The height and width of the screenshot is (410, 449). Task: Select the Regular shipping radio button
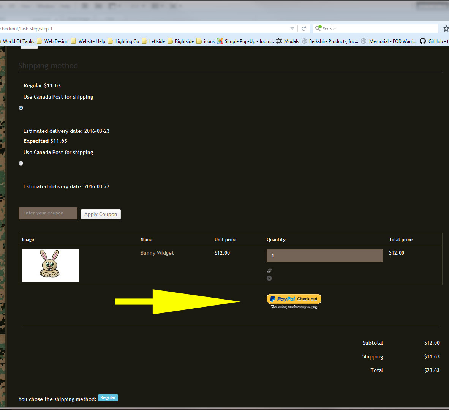(x=21, y=108)
